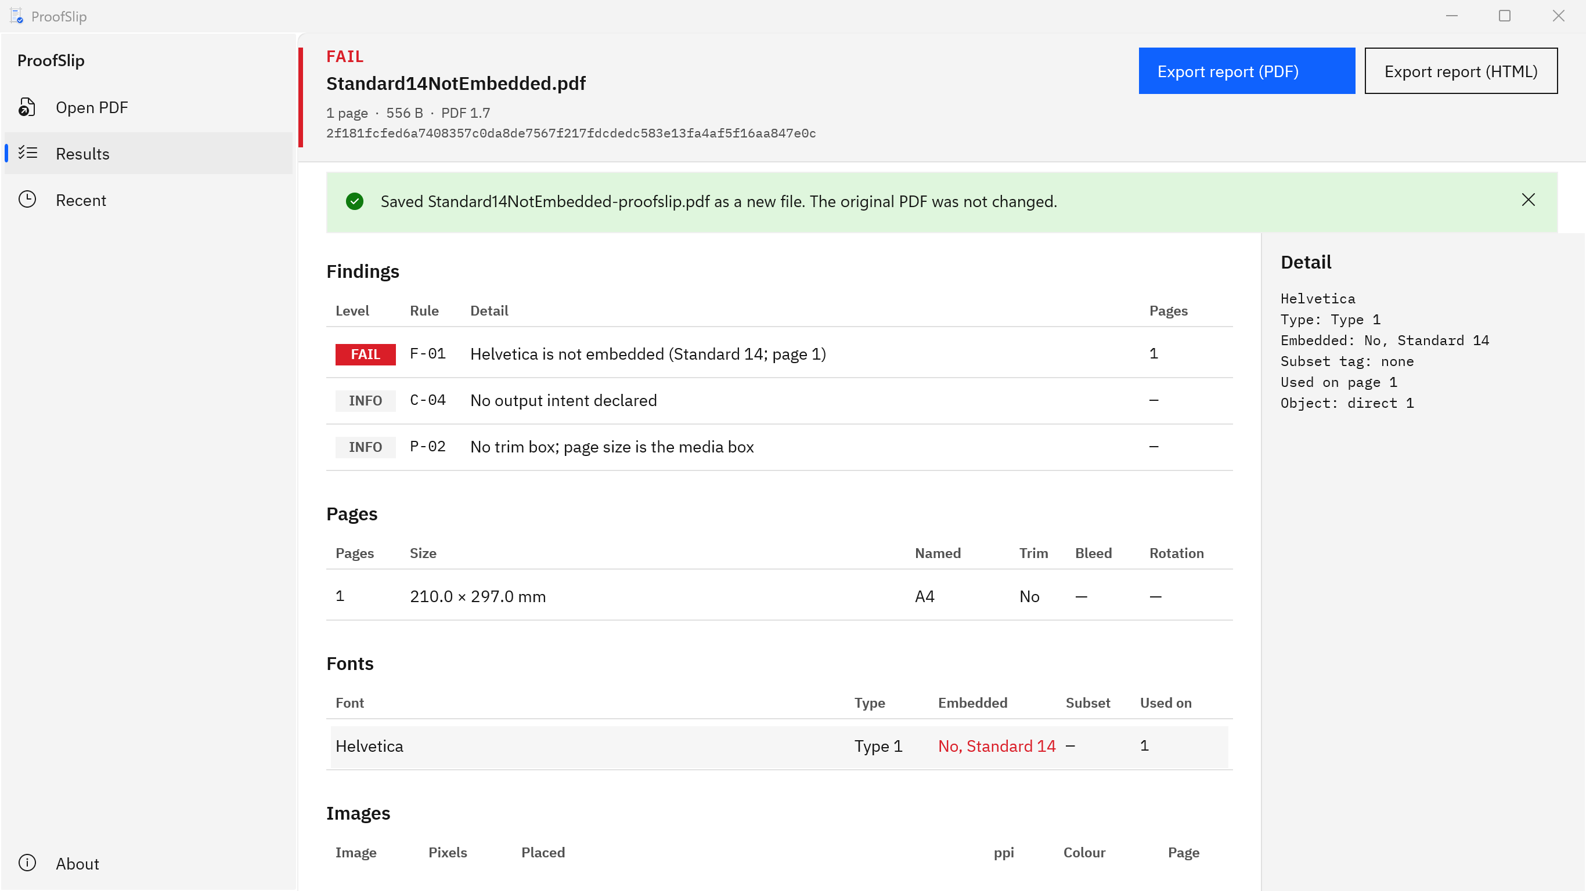Screen dimensions: 1586x891
Task: Click the ProofSlip app icon in title bar
Action: (17, 16)
